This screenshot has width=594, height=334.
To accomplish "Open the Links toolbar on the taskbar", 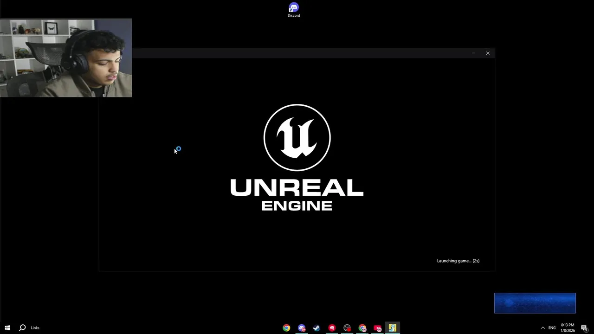I will click(x=35, y=328).
